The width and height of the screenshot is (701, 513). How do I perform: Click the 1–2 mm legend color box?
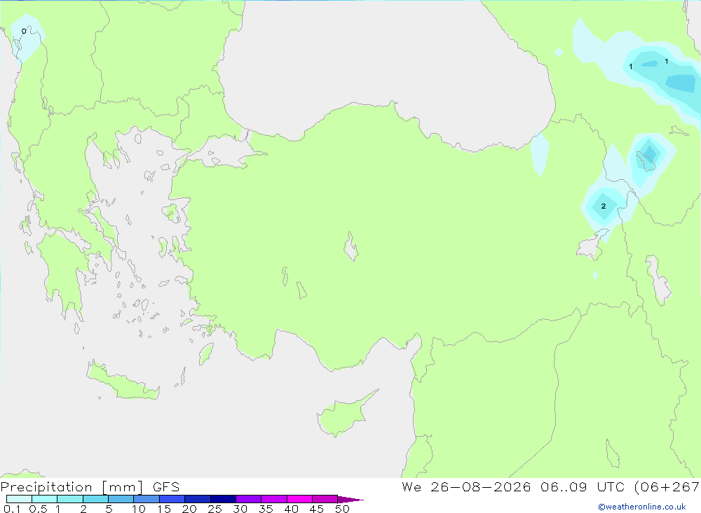tap(70, 499)
